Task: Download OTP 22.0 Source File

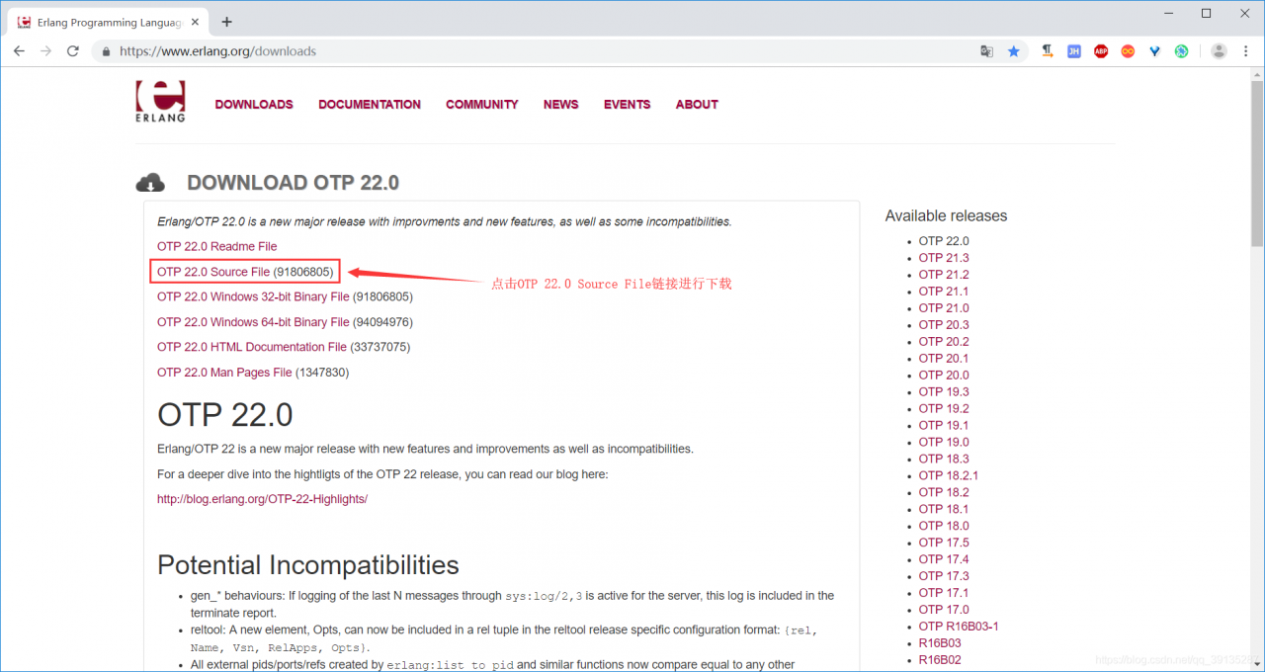Action: [213, 272]
